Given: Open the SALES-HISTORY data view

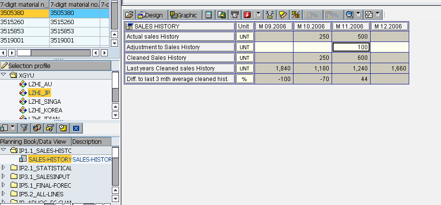Looking at the screenshot, I should tap(49, 159).
